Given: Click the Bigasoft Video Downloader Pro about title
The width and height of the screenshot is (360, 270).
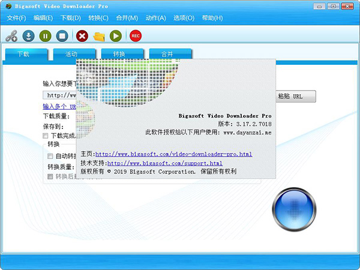Looking at the screenshot, I should 225,116.
